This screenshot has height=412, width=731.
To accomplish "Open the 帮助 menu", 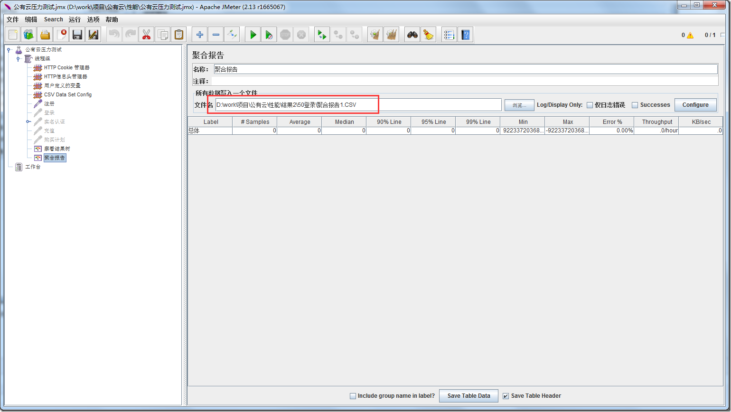I will coord(112,19).
